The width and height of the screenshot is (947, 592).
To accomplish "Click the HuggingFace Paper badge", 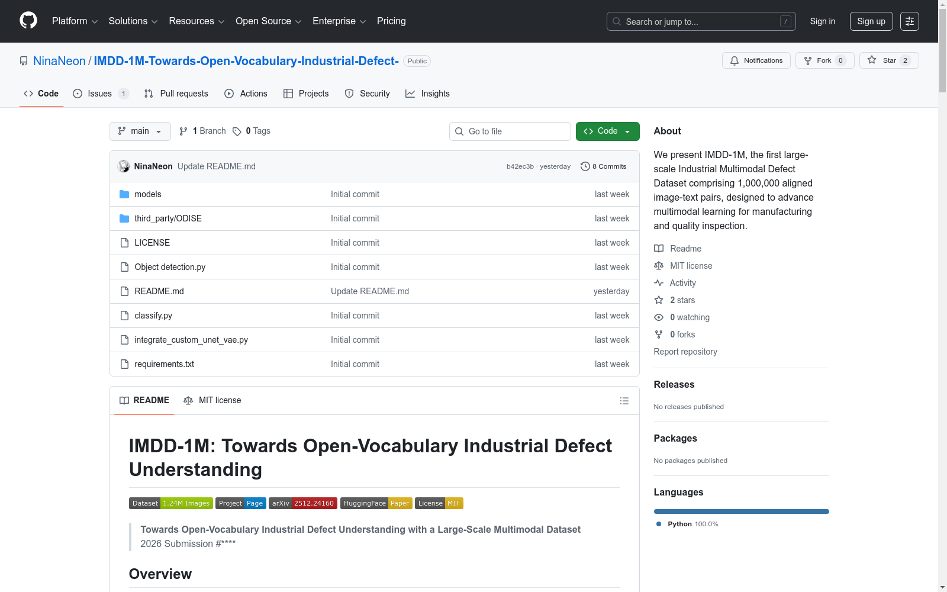I will [376, 503].
